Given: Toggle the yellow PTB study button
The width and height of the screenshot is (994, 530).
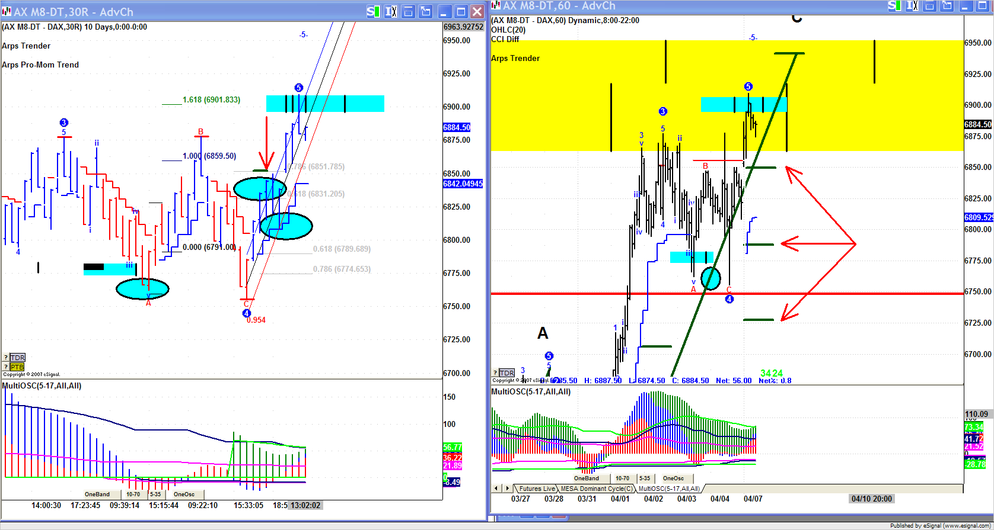Looking at the screenshot, I should pyautogui.click(x=17, y=367).
